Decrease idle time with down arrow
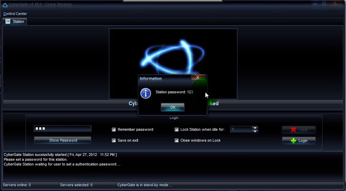The width and height of the screenshot is (346, 191). coord(255,131)
